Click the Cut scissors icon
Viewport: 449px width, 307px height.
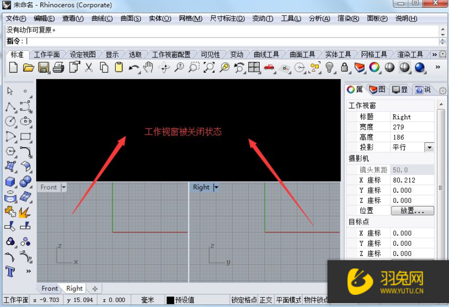89,68
